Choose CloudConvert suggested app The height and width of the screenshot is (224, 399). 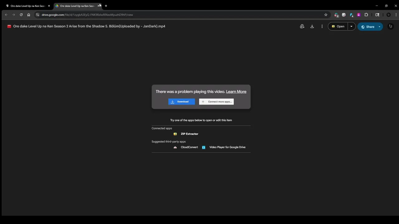tap(189, 147)
